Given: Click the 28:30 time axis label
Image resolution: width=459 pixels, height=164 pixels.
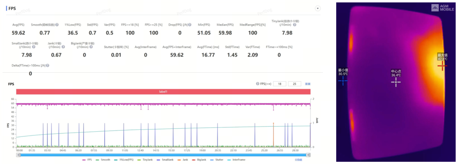Looking at the screenshot, I should pos(295,150).
